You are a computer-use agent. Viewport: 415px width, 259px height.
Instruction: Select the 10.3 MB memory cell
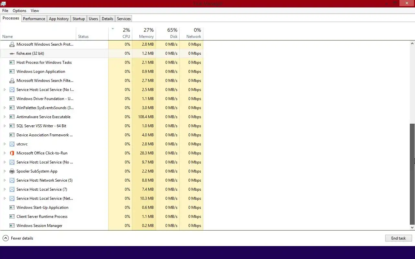(144, 198)
